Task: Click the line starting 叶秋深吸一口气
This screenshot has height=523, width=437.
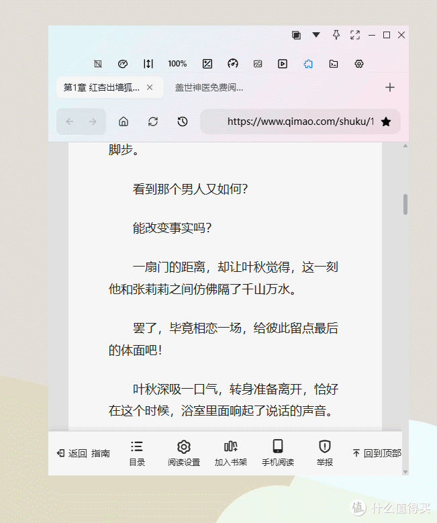Action: pyautogui.click(x=236, y=389)
